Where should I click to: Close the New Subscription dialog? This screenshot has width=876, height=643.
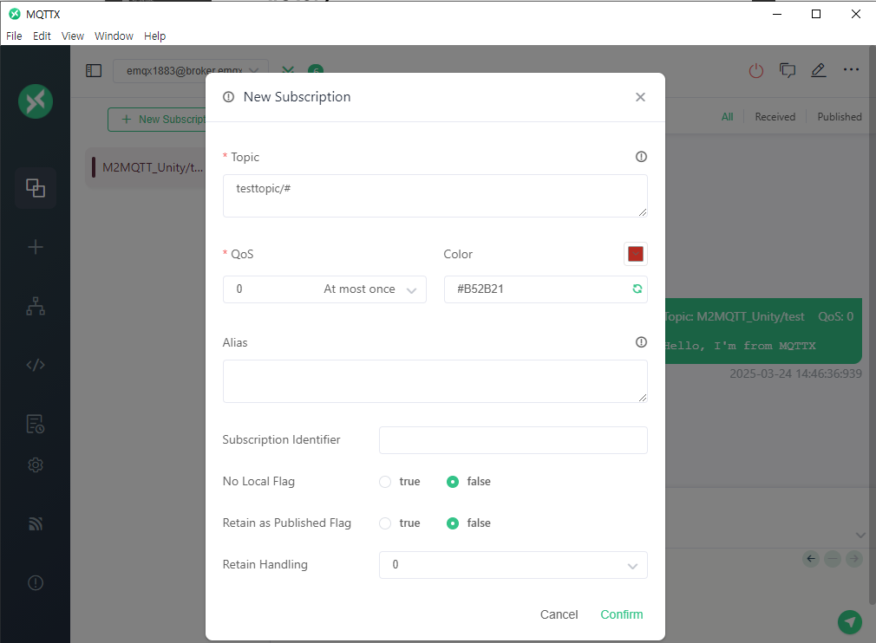click(640, 97)
